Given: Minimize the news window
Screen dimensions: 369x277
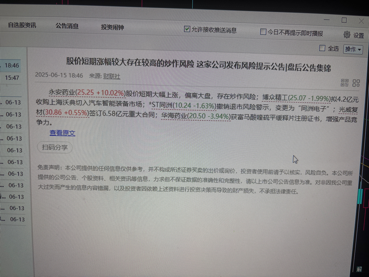Looking at the screenshot, I should [326, 20].
